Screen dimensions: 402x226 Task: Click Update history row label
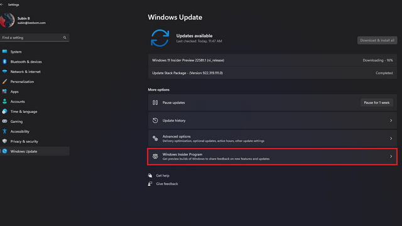point(174,121)
